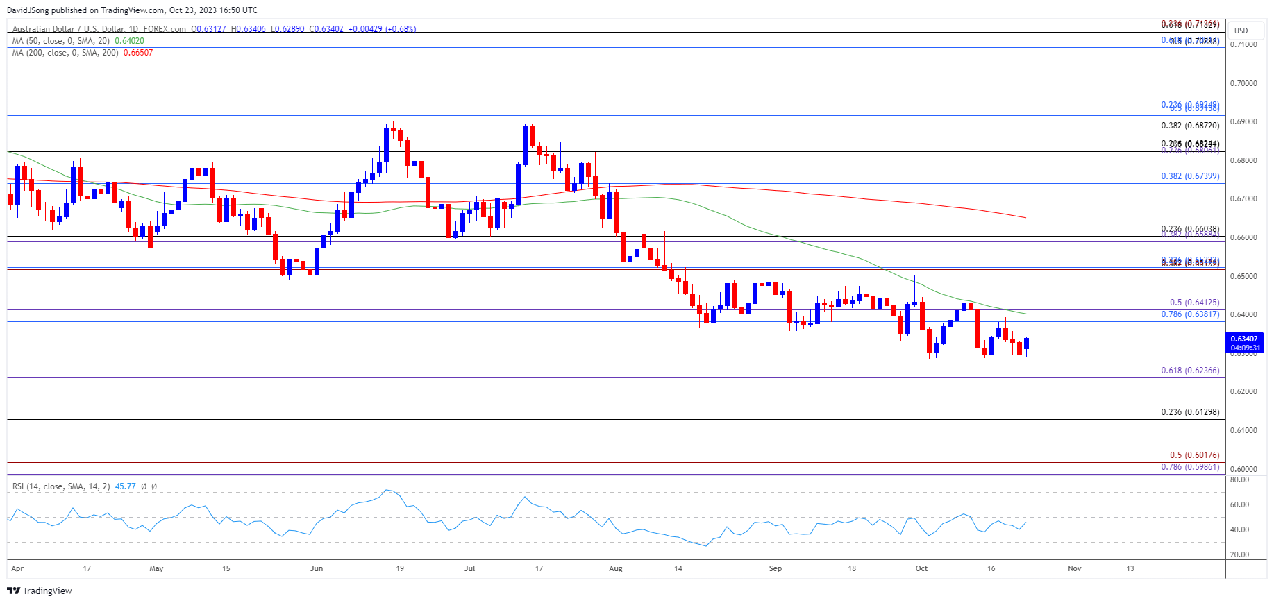
Task: Click the RSI value 45.77
Action: point(126,486)
